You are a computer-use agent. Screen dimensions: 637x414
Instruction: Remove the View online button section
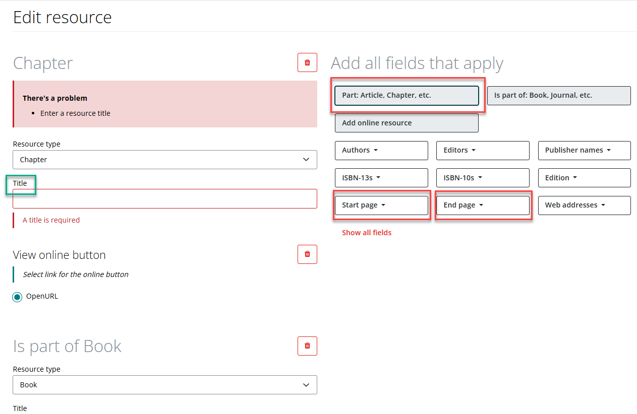(307, 254)
